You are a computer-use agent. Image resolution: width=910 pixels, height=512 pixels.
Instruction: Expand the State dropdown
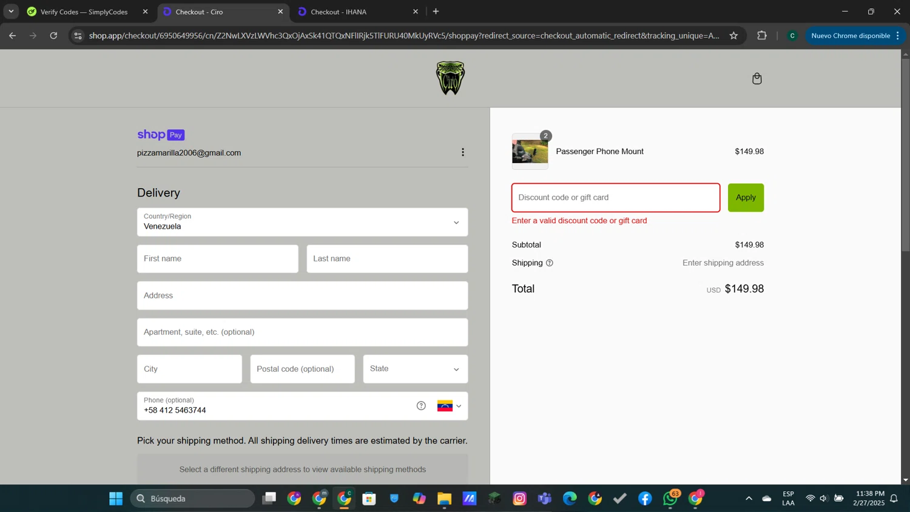click(x=415, y=369)
